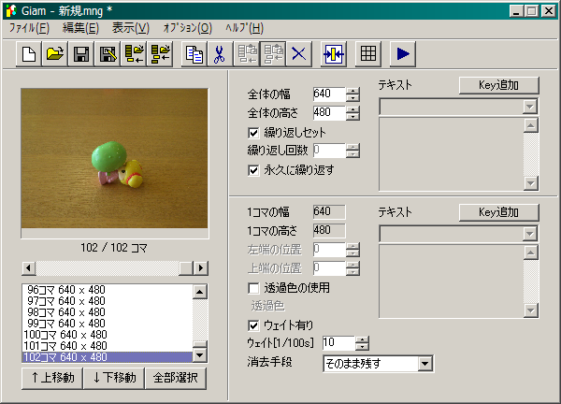
Task: Open file using yellow folder icon
Action: click(x=55, y=54)
